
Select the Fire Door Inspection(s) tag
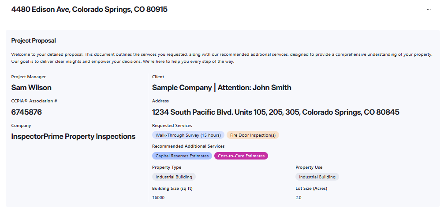coord(253,135)
